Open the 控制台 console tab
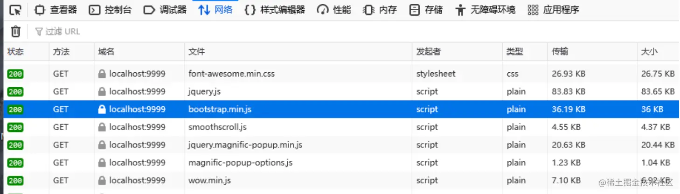The width and height of the screenshot is (680, 194). click(111, 10)
